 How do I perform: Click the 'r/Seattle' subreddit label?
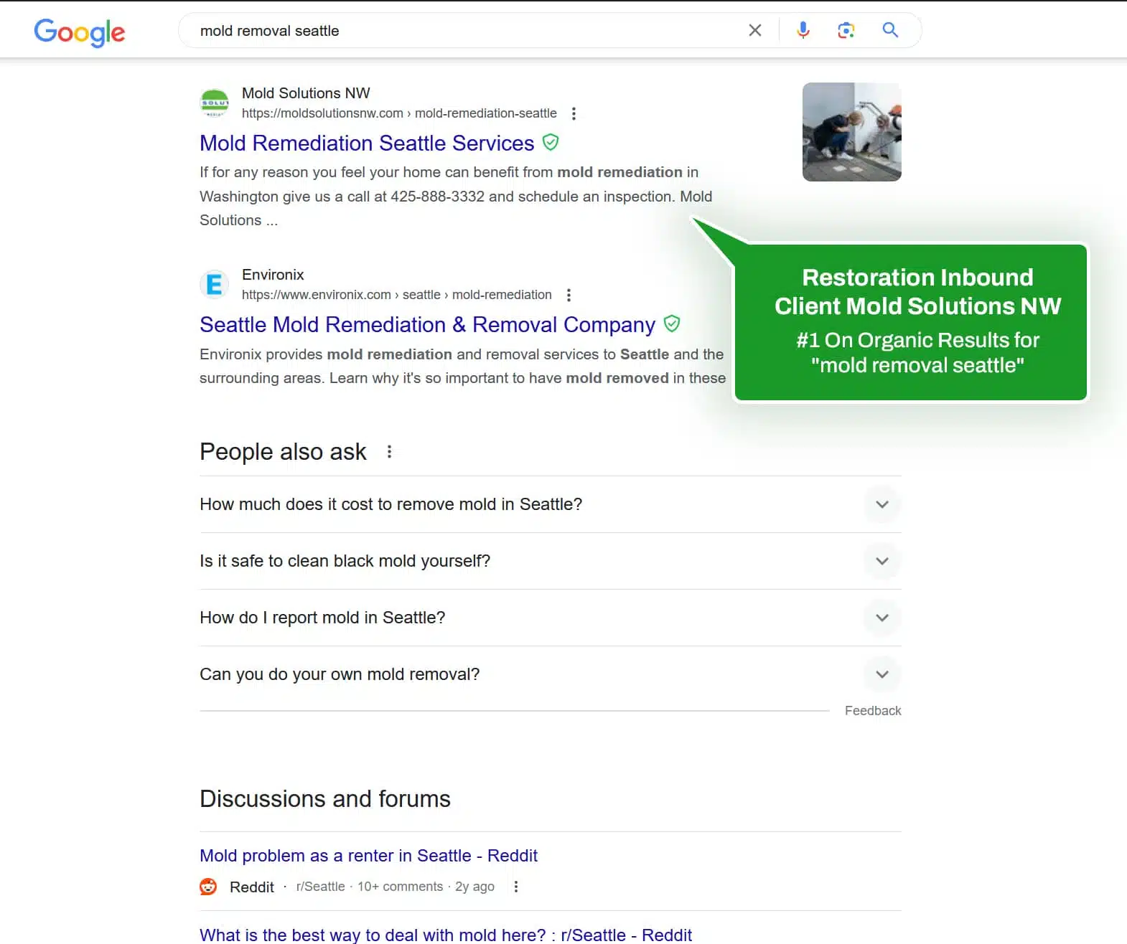320,887
